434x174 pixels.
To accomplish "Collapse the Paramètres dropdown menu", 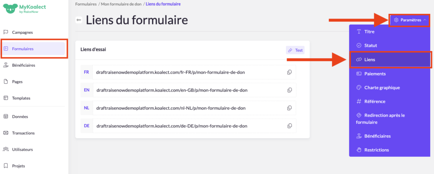I will pos(409,20).
